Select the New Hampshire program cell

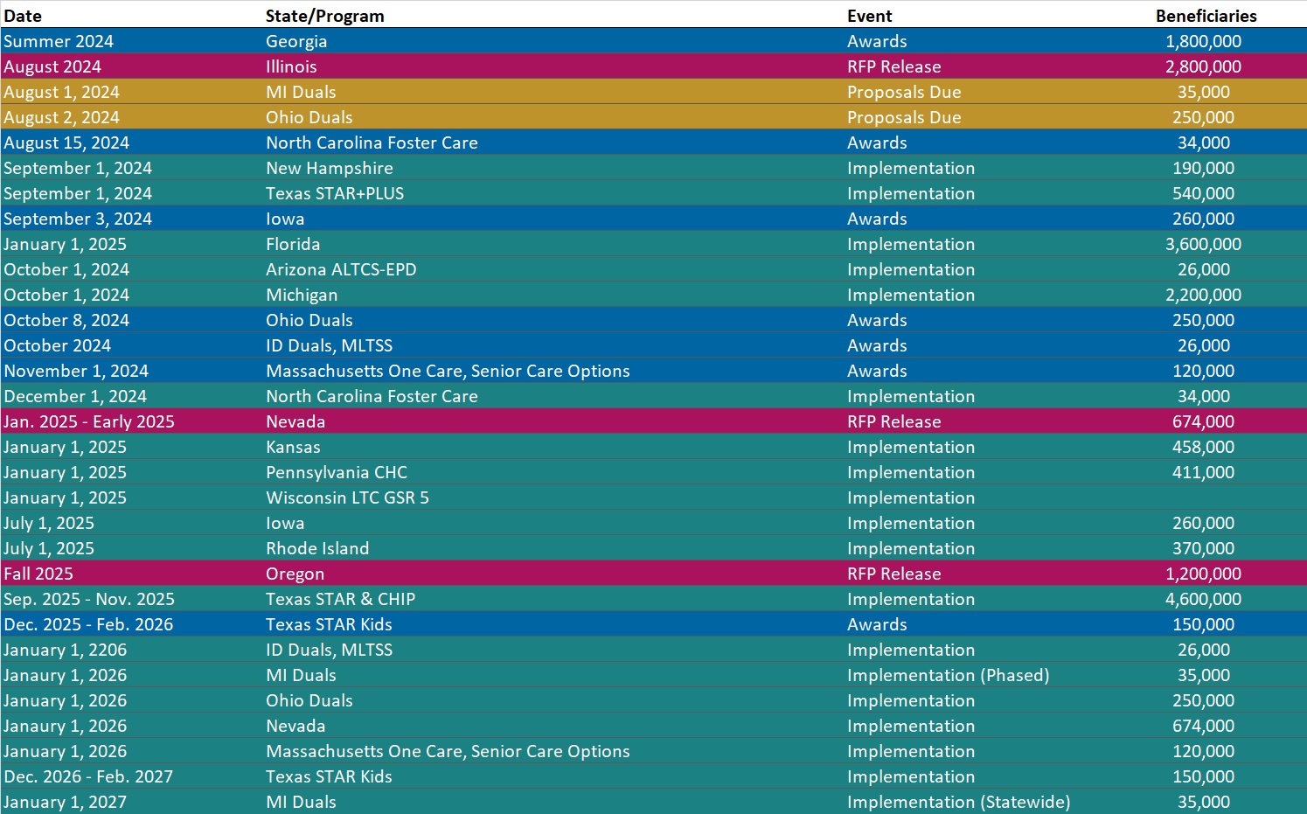pos(330,168)
